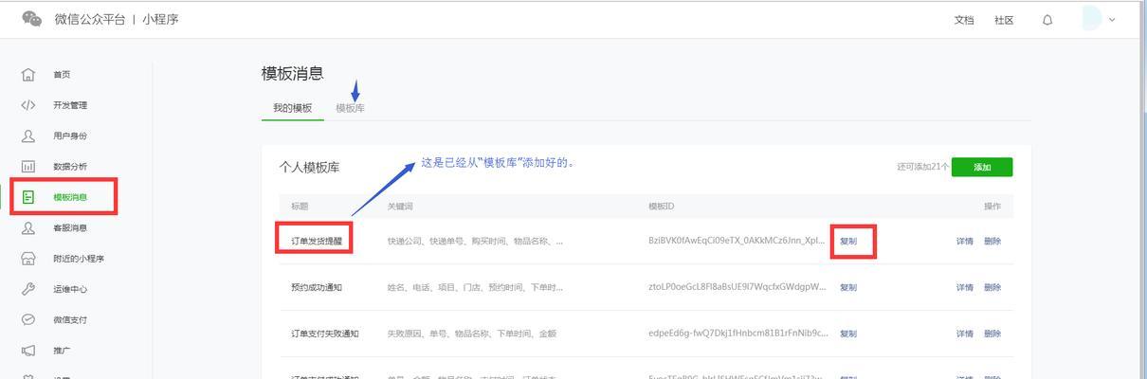
Task: Click the 用户身份 person icon
Action: (x=28, y=135)
